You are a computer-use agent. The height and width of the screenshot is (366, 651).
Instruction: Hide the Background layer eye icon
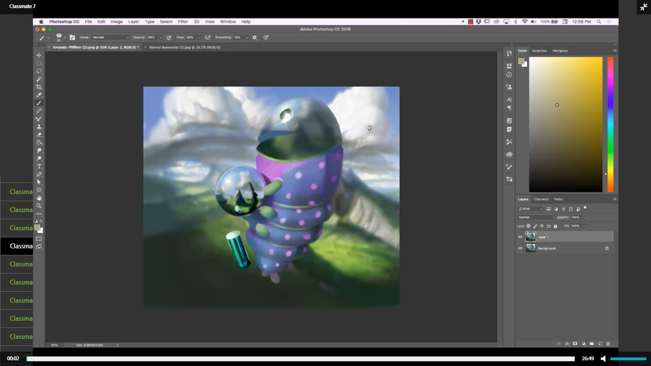pyautogui.click(x=520, y=248)
